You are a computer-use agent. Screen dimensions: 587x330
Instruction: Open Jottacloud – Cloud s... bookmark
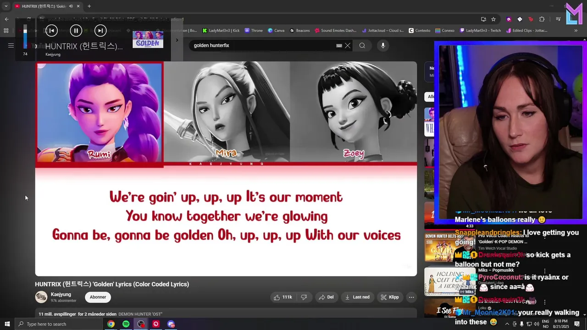(x=383, y=31)
